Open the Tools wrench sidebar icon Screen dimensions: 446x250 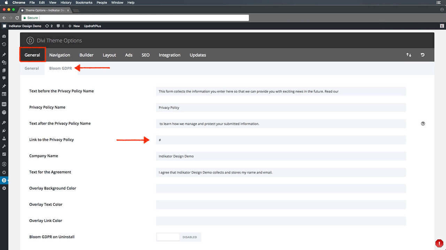coord(4,146)
